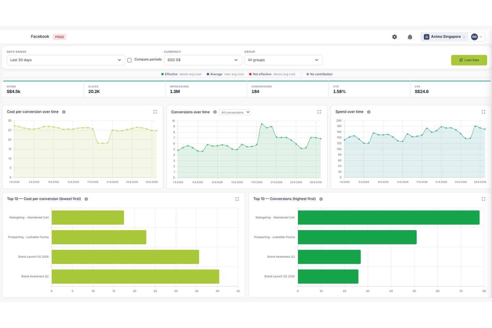Expand Top 10 Conversions chart fullscreen

(x=483, y=199)
